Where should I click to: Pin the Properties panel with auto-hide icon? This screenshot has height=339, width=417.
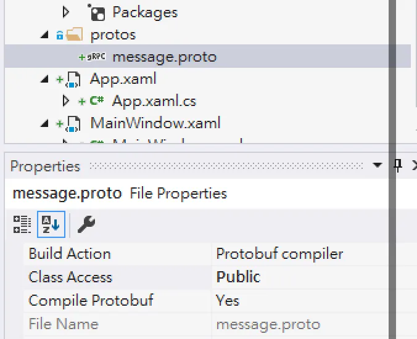click(x=398, y=165)
